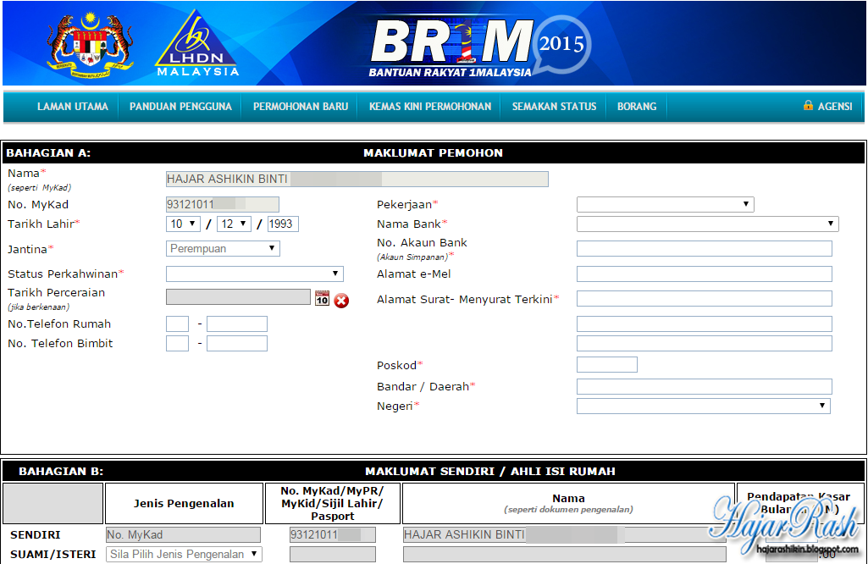Go to the SEMAKAN STATUS page
Image resolution: width=868 pixels, height=564 pixels.
554,106
